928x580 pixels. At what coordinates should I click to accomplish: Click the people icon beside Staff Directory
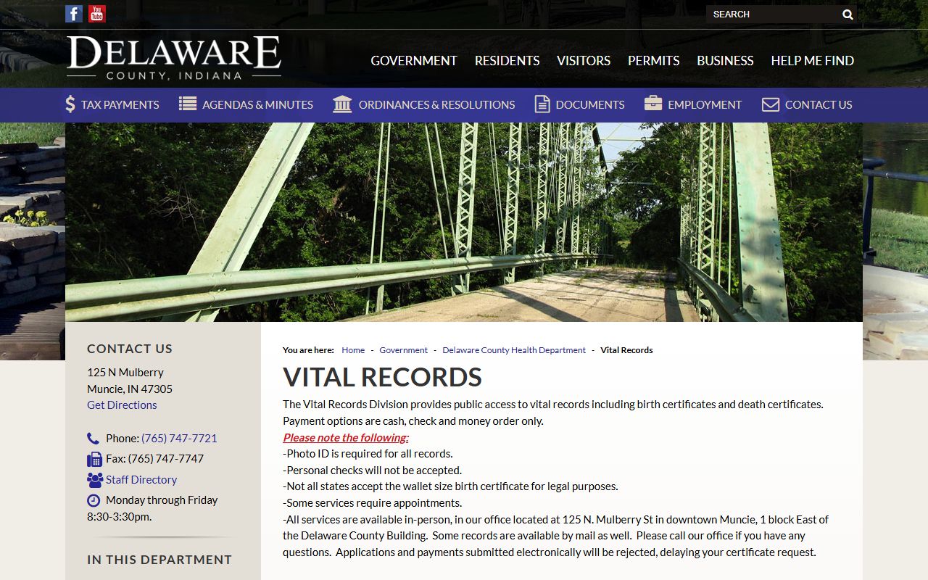tap(95, 479)
